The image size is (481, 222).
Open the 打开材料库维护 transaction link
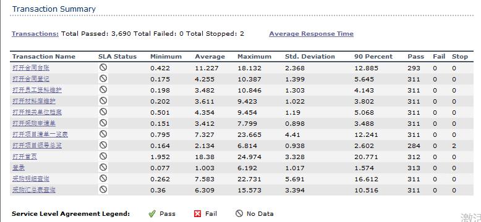tap(34, 101)
